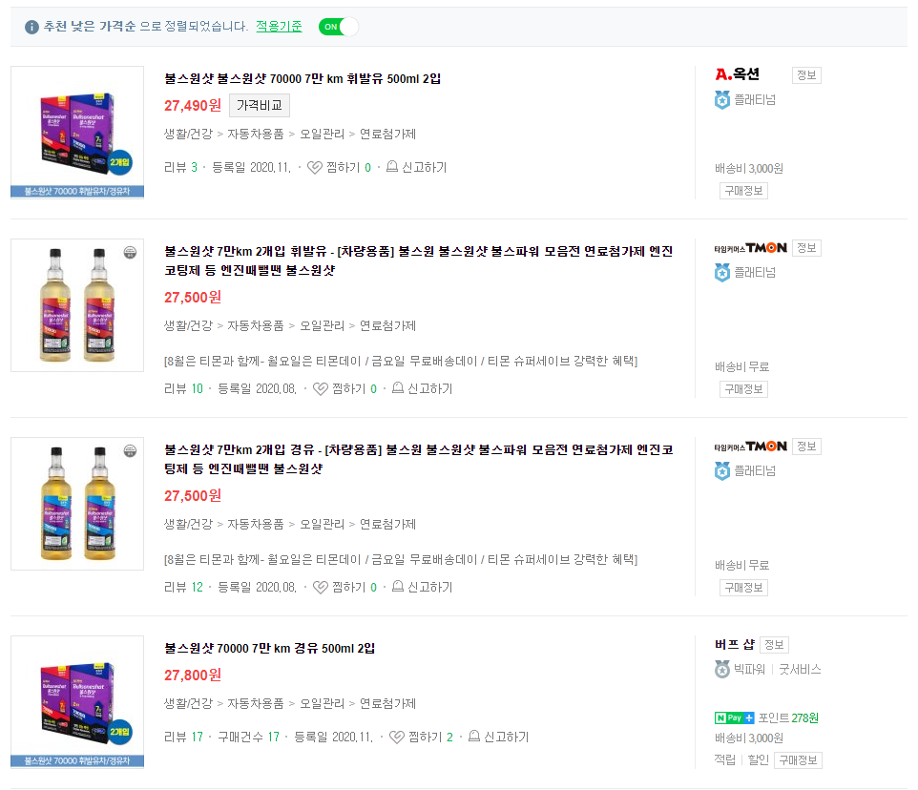The image size is (918, 790).
Task: Click the 적립 link in the 버프 샵 listing
Action: [725, 759]
